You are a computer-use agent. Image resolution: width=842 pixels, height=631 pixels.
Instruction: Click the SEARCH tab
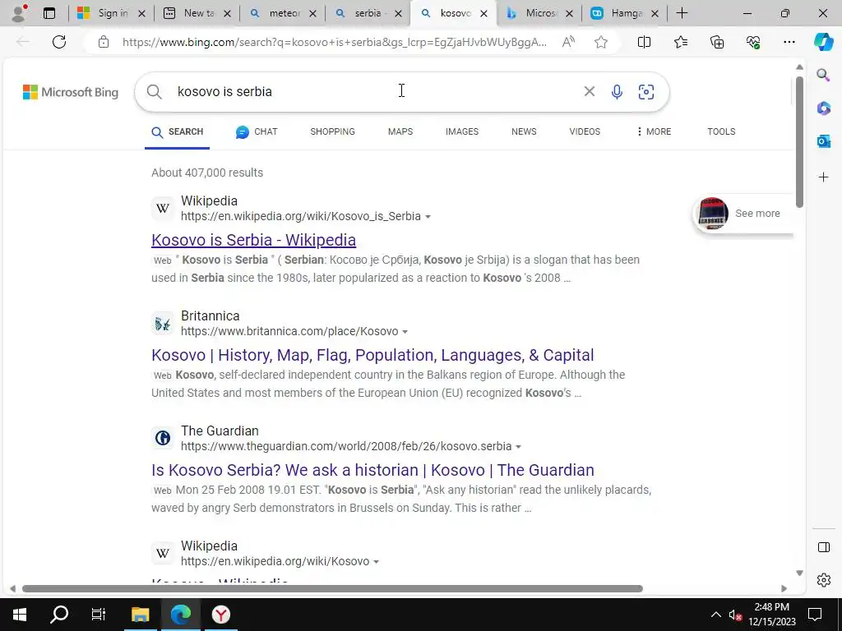click(x=178, y=132)
